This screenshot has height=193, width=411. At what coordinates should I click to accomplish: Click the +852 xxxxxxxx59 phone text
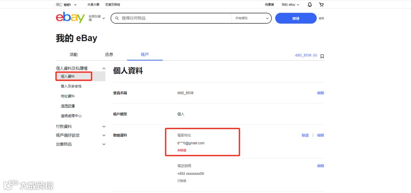tap(191, 174)
